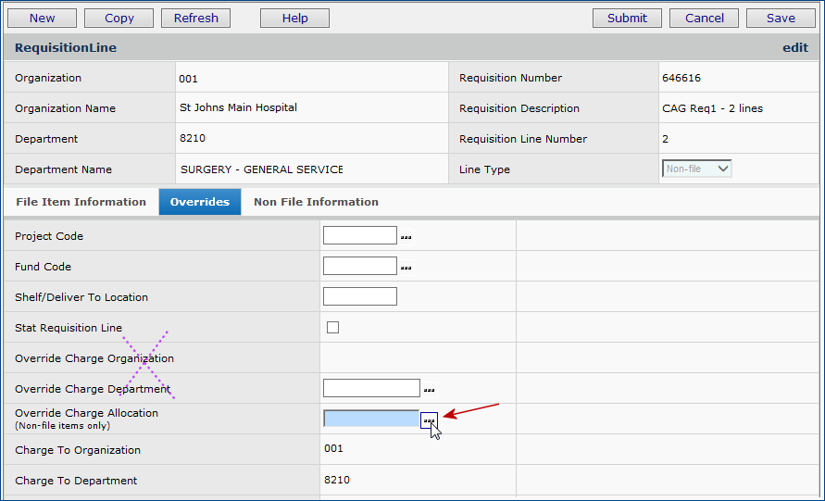Submit the requisition line
The image size is (825, 501).
point(627,18)
